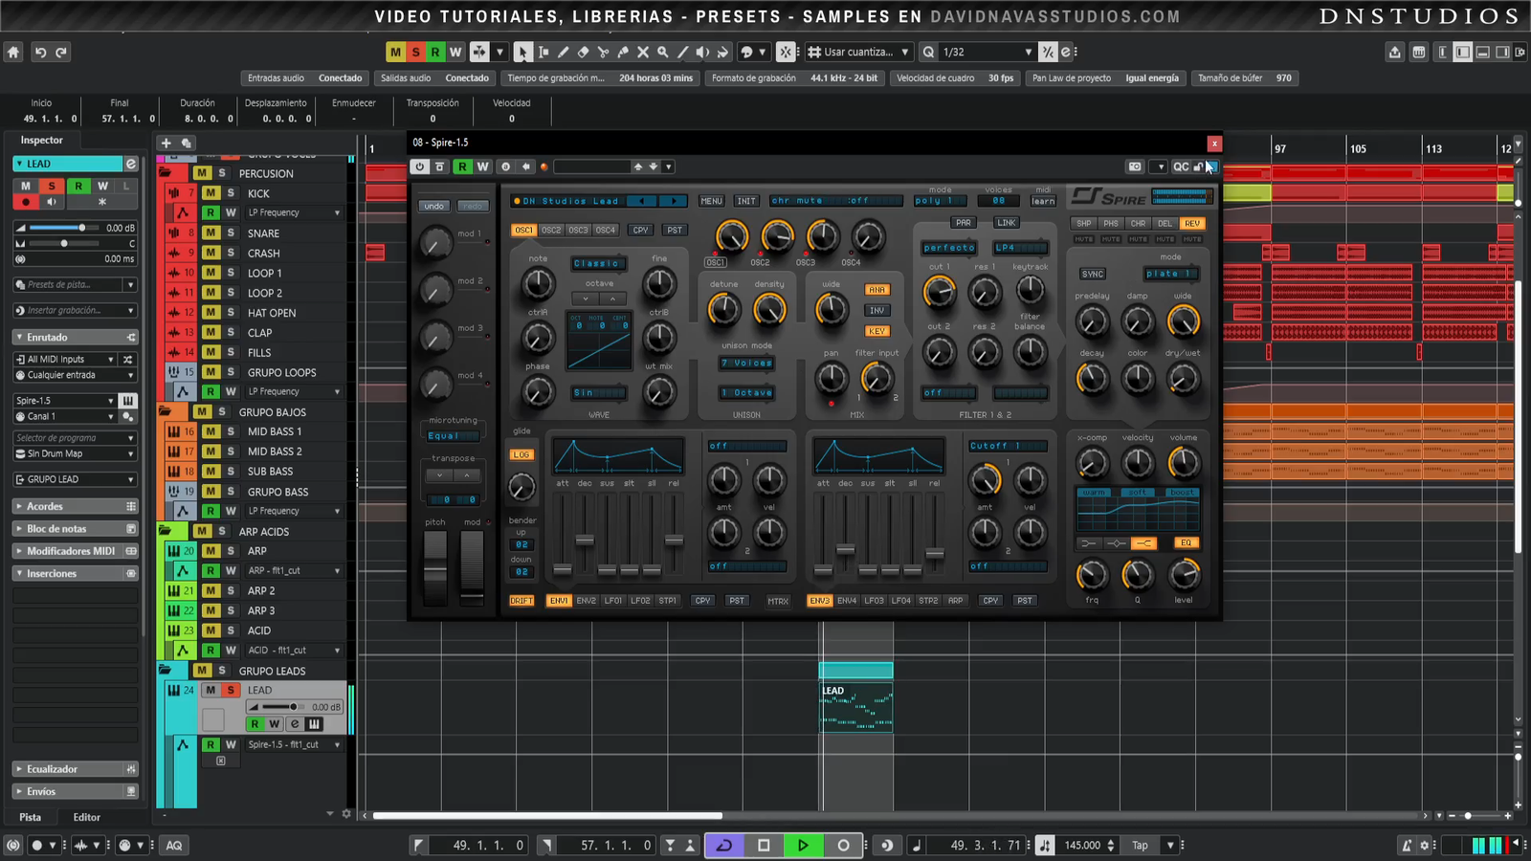Viewport: 1531px width, 861px height.
Task: Open the 1/32 quantize value dropdown
Action: point(987,52)
